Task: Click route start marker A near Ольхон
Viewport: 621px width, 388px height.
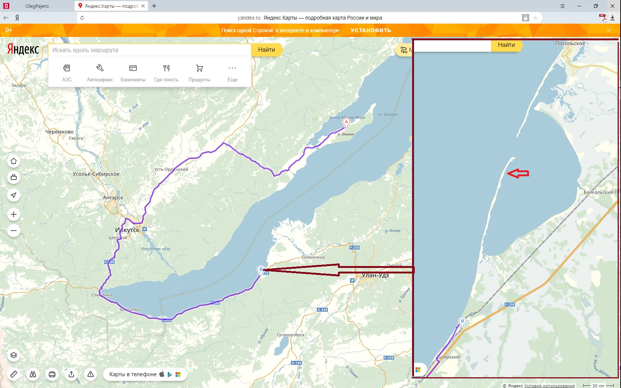Action: click(x=346, y=122)
